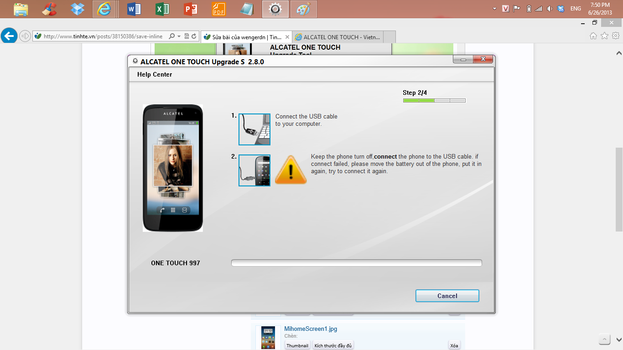Viewport: 623px width, 350px height.
Task: Open the network signal tray icon
Action: pos(539,9)
